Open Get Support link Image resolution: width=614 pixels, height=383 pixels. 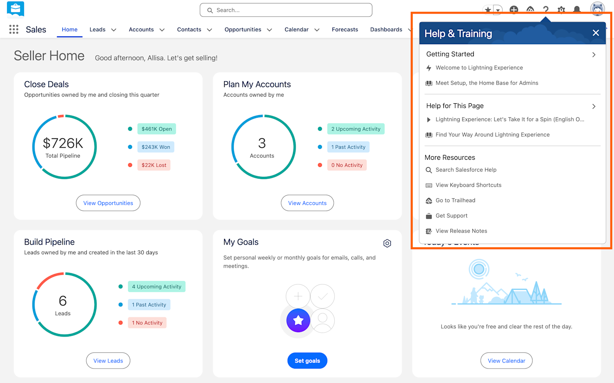click(x=452, y=216)
